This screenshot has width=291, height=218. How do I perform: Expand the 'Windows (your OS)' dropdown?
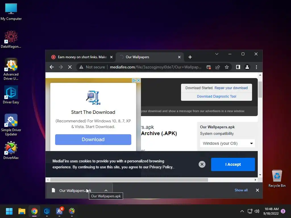(227, 143)
